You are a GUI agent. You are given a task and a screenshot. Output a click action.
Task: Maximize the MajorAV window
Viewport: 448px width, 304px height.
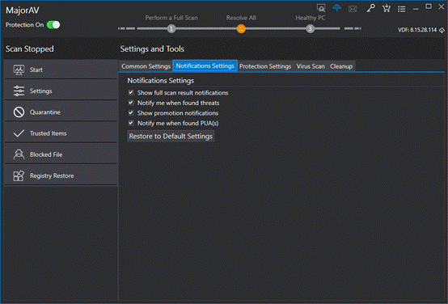(429, 6)
